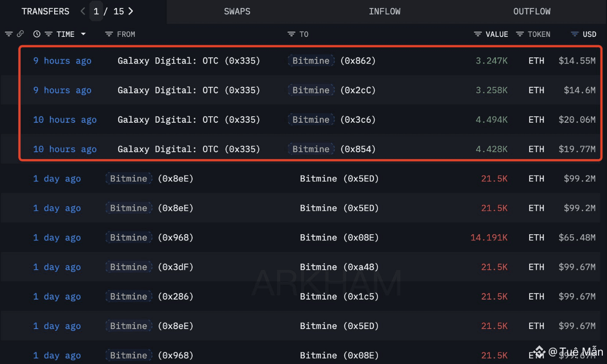Click the page number field showing 1
607x364 pixels.
pos(96,11)
